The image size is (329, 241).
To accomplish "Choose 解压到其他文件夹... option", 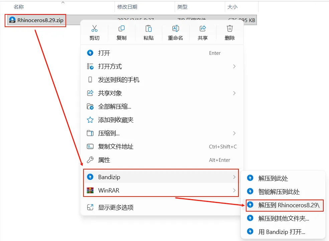I will [283, 218].
